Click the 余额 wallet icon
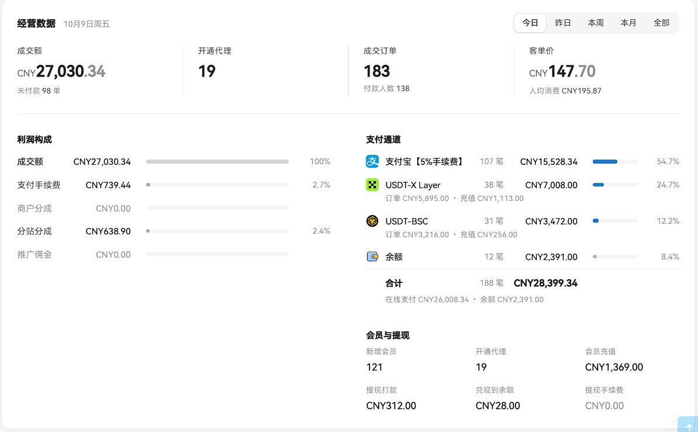This screenshot has width=698, height=432. [372, 257]
